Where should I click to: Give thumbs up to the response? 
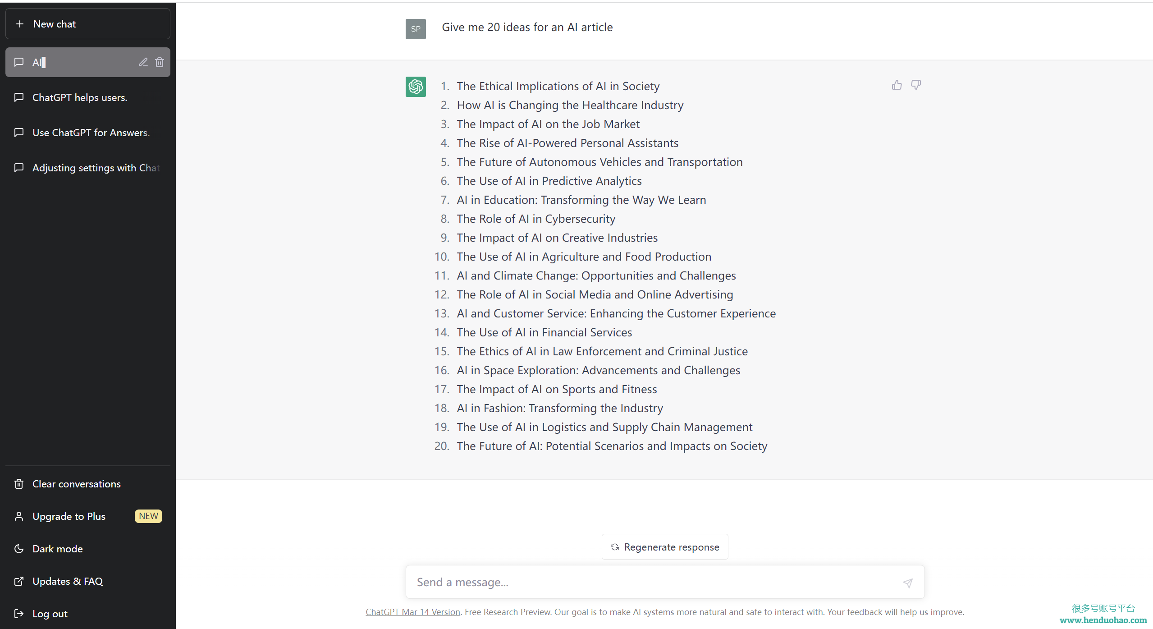click(897, 85)
